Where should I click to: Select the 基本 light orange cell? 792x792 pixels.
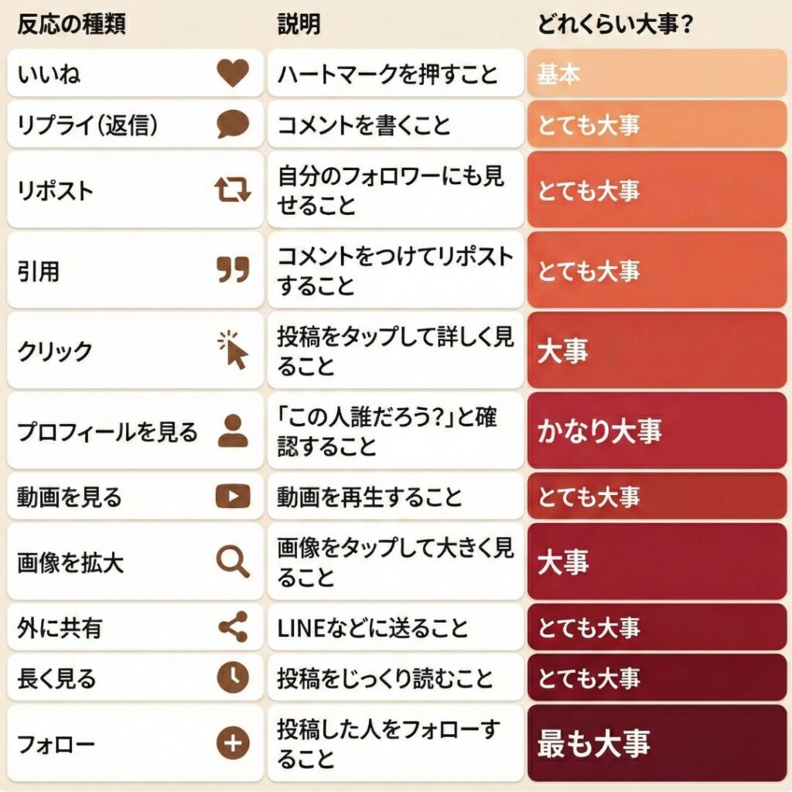pyautogui.click(x=657, y=74)
